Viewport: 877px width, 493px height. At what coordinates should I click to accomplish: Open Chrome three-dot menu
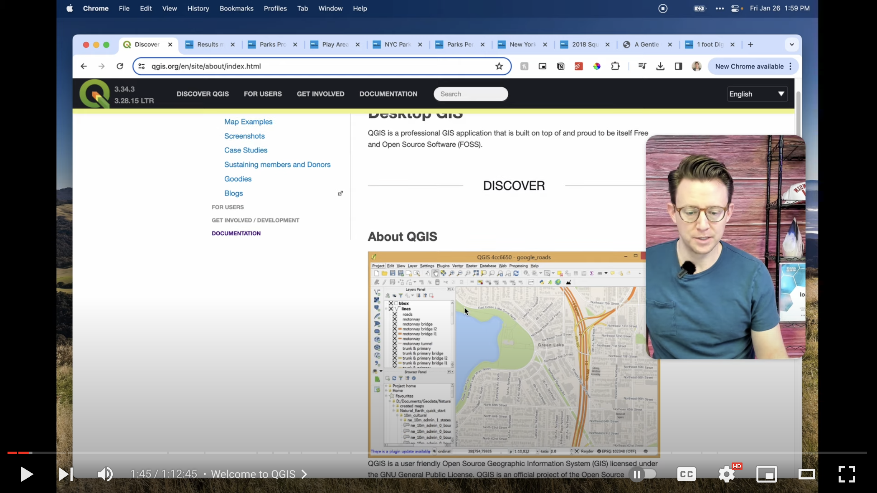point(791,66)
